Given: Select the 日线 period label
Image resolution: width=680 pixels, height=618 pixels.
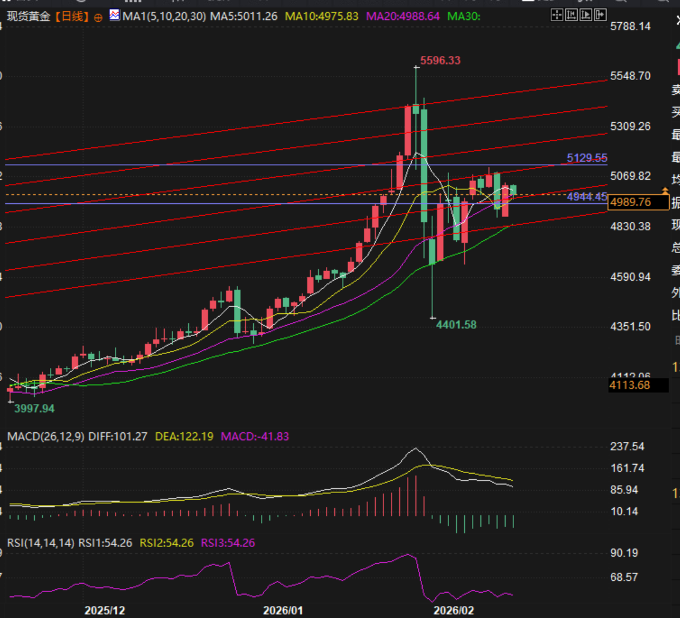Looking at the screenshot, I should point(72,16).
